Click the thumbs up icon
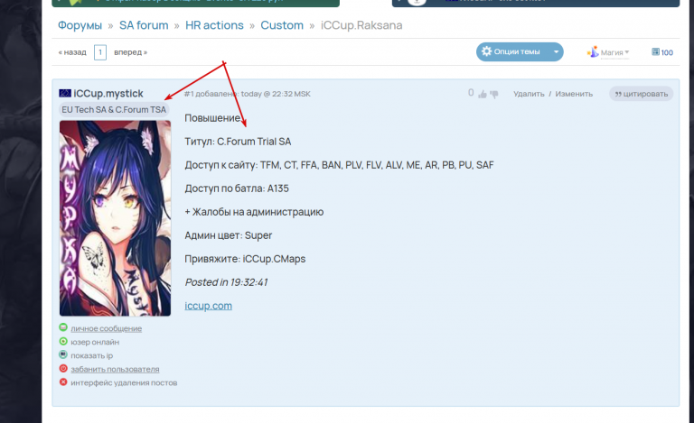The width and height of the screenshot is (694, 423). [x=483, y=94]
